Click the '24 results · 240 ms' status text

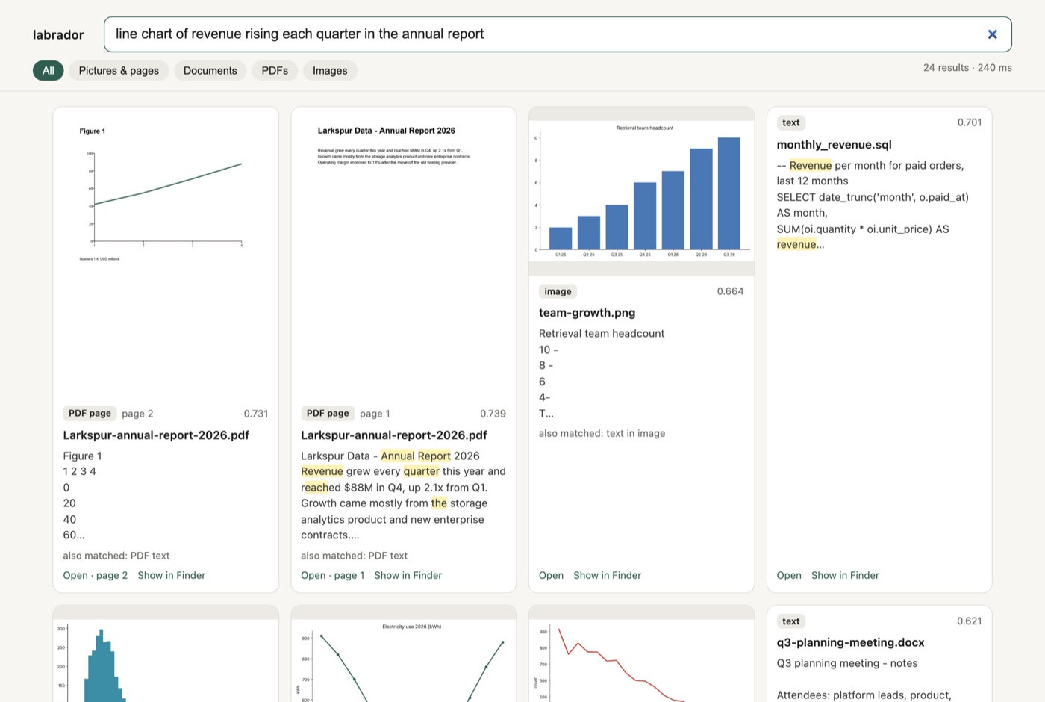coord(967,67)
